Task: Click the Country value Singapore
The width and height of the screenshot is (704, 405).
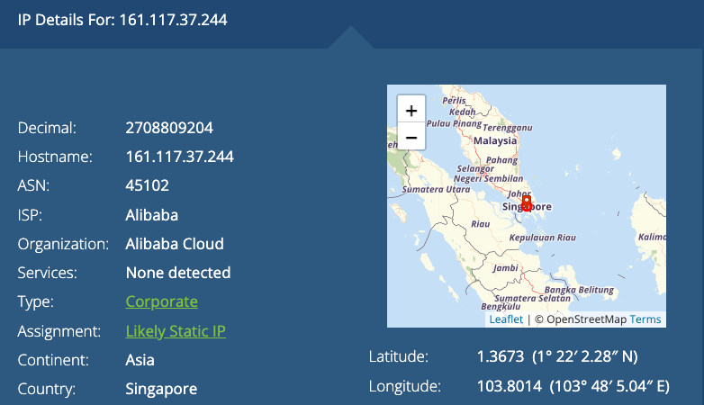Action: 161,389
